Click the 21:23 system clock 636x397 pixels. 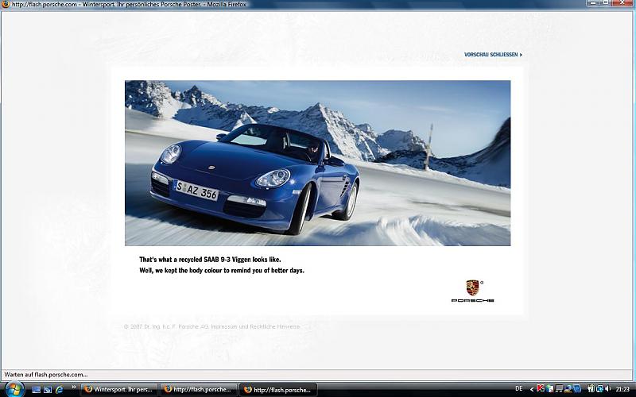tap(622, 389)
